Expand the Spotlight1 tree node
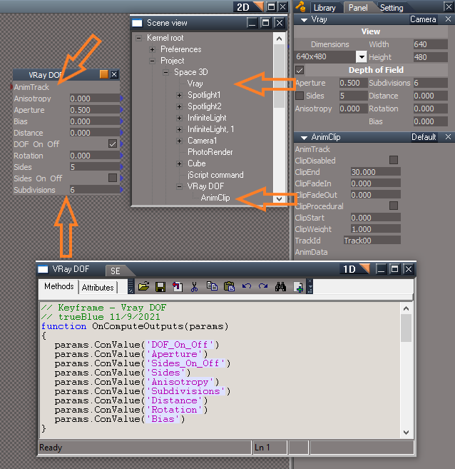Screen dimensions: 455x469 179,95
